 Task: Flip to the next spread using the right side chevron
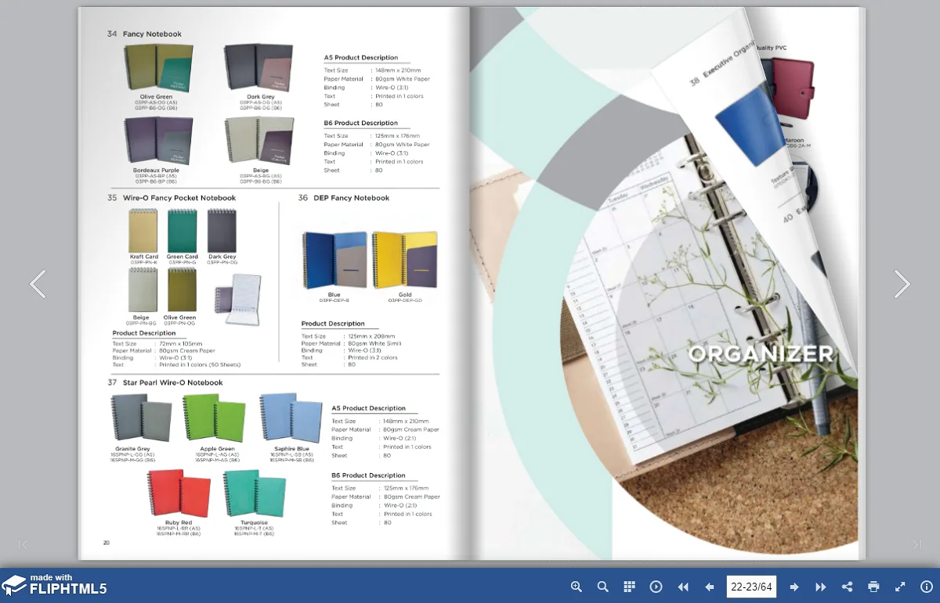pos(902,284)
